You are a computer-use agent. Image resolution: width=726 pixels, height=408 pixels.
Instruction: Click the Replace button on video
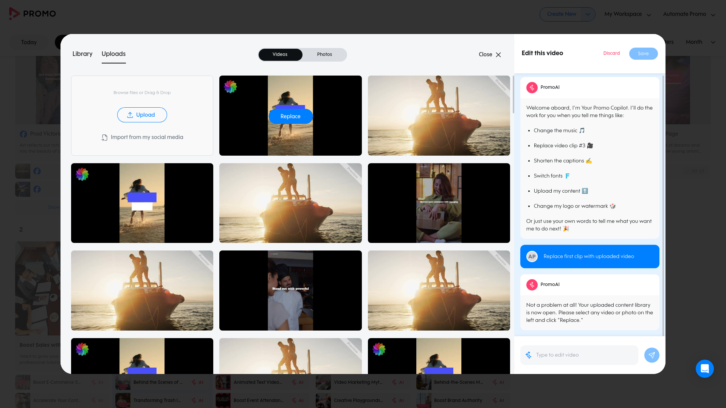pyautogui.click(x=290, y=116)
